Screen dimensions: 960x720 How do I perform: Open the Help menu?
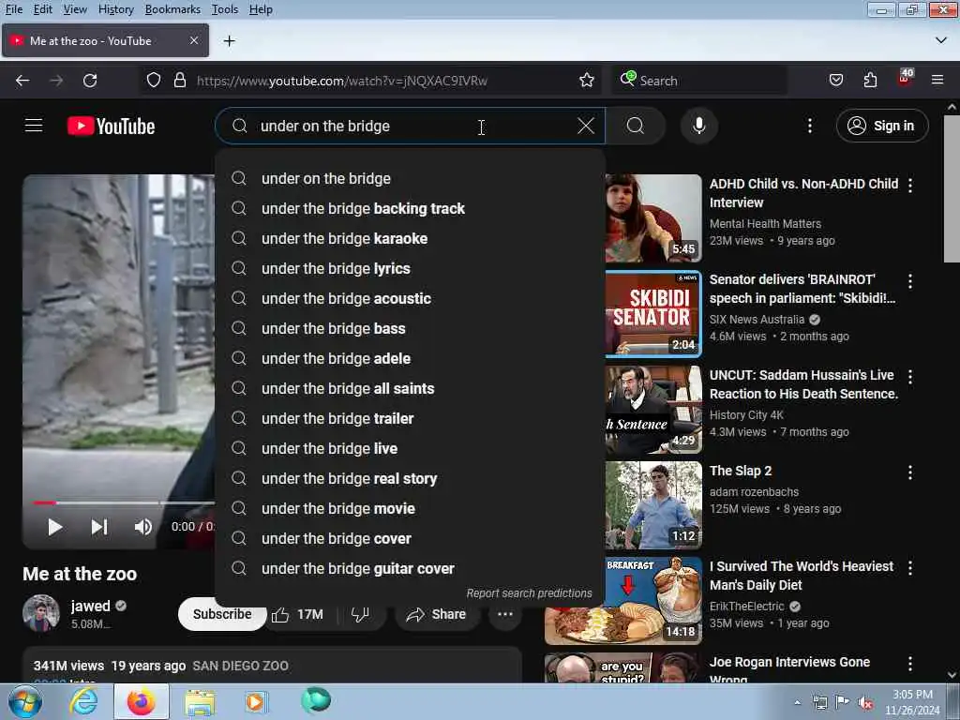pos(261,9)
